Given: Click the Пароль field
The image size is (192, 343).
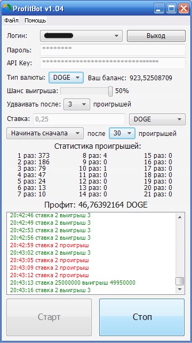Looking at the screenshot, I should (x=113, y=50).
